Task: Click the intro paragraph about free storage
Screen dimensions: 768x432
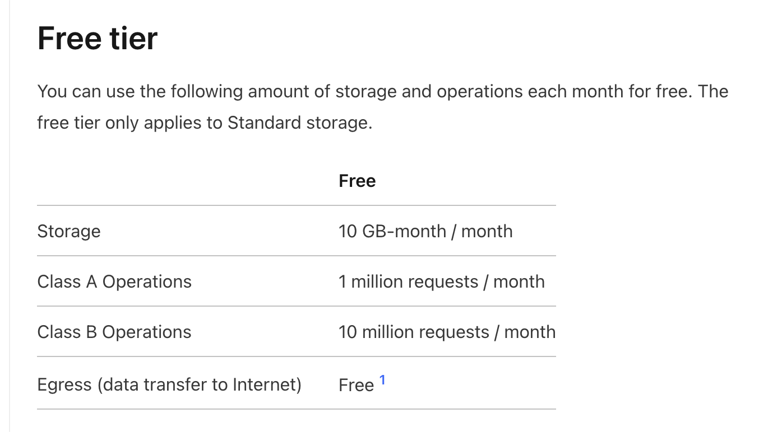Action: tap(383, 107)
